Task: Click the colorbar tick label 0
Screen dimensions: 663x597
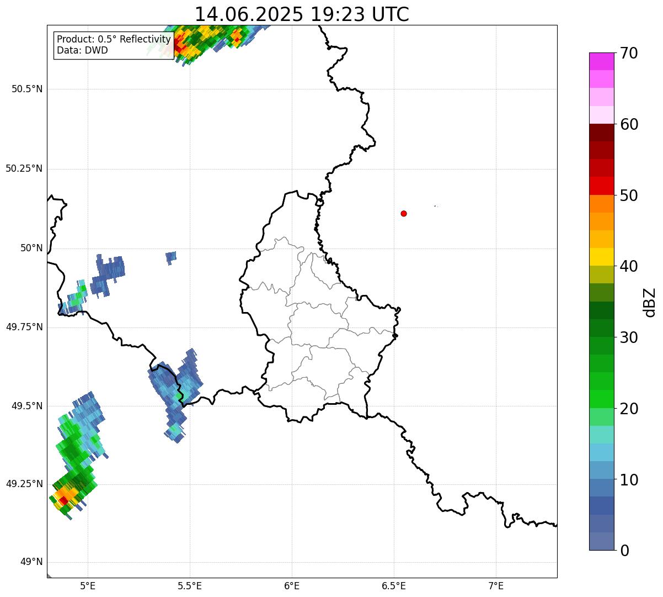Action: click(x=624, y=551)
